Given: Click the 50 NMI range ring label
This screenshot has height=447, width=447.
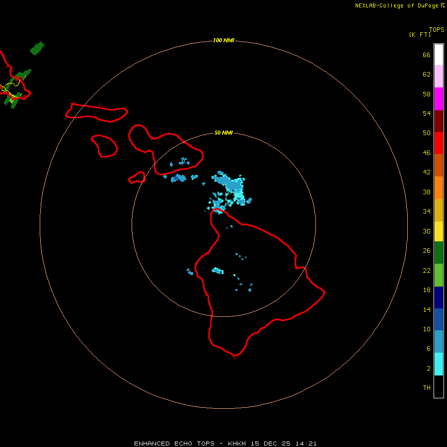Looking at the screenshot, I should click(223, 133).
